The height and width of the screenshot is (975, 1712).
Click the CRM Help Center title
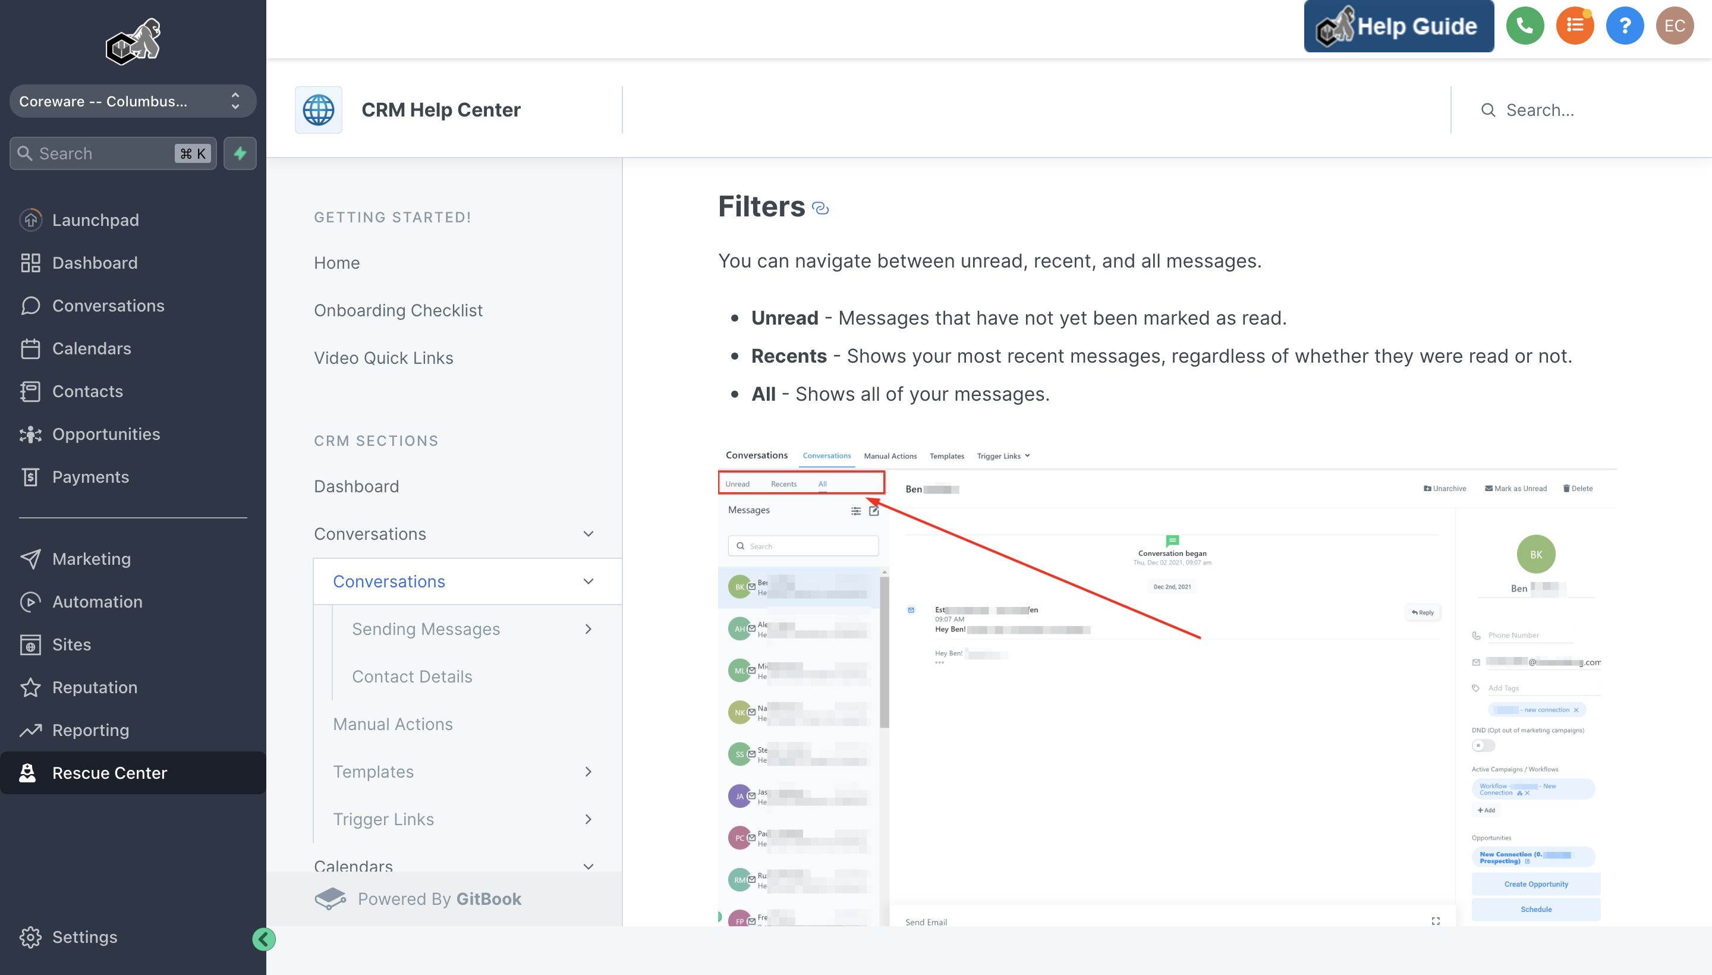click(441, 110)
